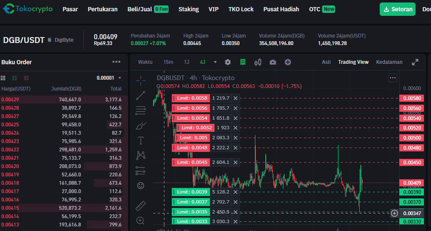Open the VIP page
The image size is (431, 231).
[x=214, y=9]
